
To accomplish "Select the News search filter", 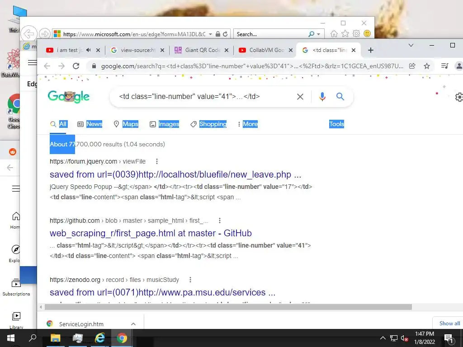I will tap(90, 124).
